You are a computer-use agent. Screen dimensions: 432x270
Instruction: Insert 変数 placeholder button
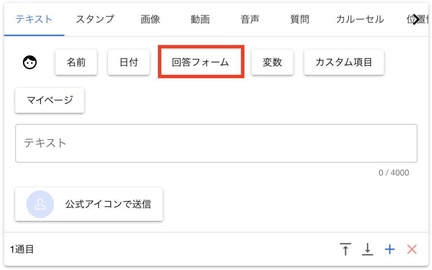[x=272, y=62]
